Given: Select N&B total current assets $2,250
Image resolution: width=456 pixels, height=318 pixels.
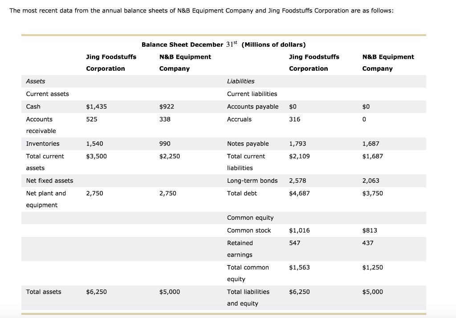Looking at the screenshot, I should [170, 156].
